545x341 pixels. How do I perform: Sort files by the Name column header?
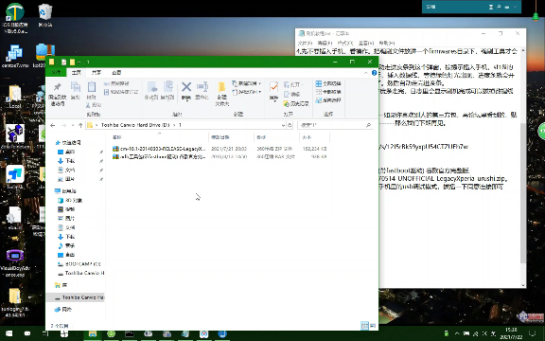click(x=160, y=137)
